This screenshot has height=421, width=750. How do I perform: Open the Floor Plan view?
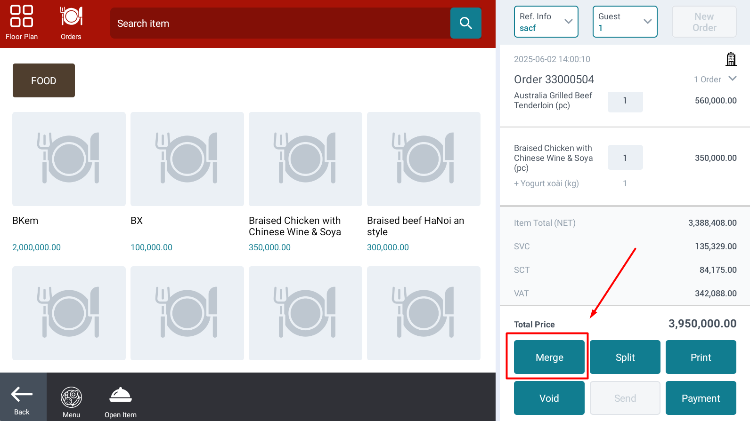click(x=22, y=23)
